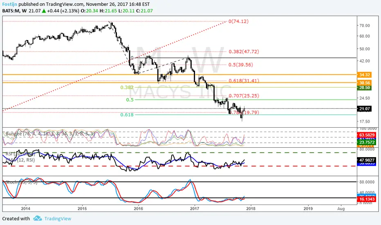Click the 50.00 price scale label

364,49
